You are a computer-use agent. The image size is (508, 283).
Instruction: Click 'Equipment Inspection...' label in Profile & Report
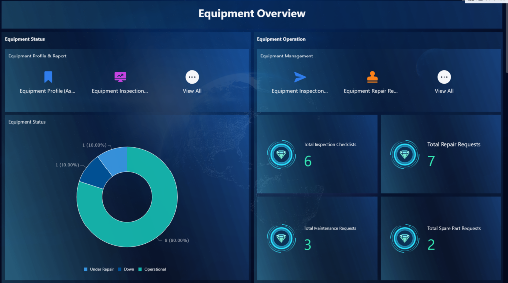coord(120,91)
